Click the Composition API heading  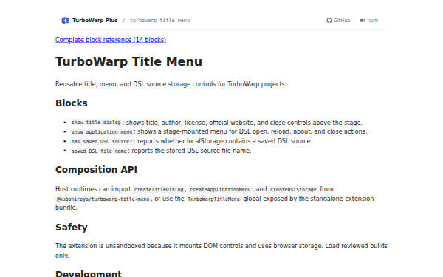click(x=96, y=170)
